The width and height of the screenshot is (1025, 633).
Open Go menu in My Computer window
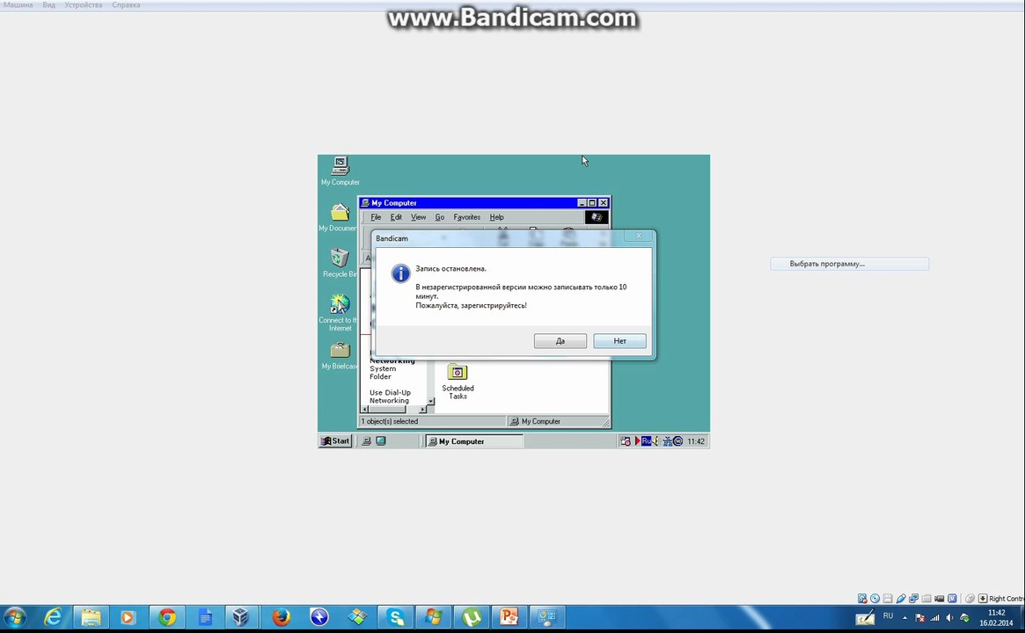[x=439, y=217]
